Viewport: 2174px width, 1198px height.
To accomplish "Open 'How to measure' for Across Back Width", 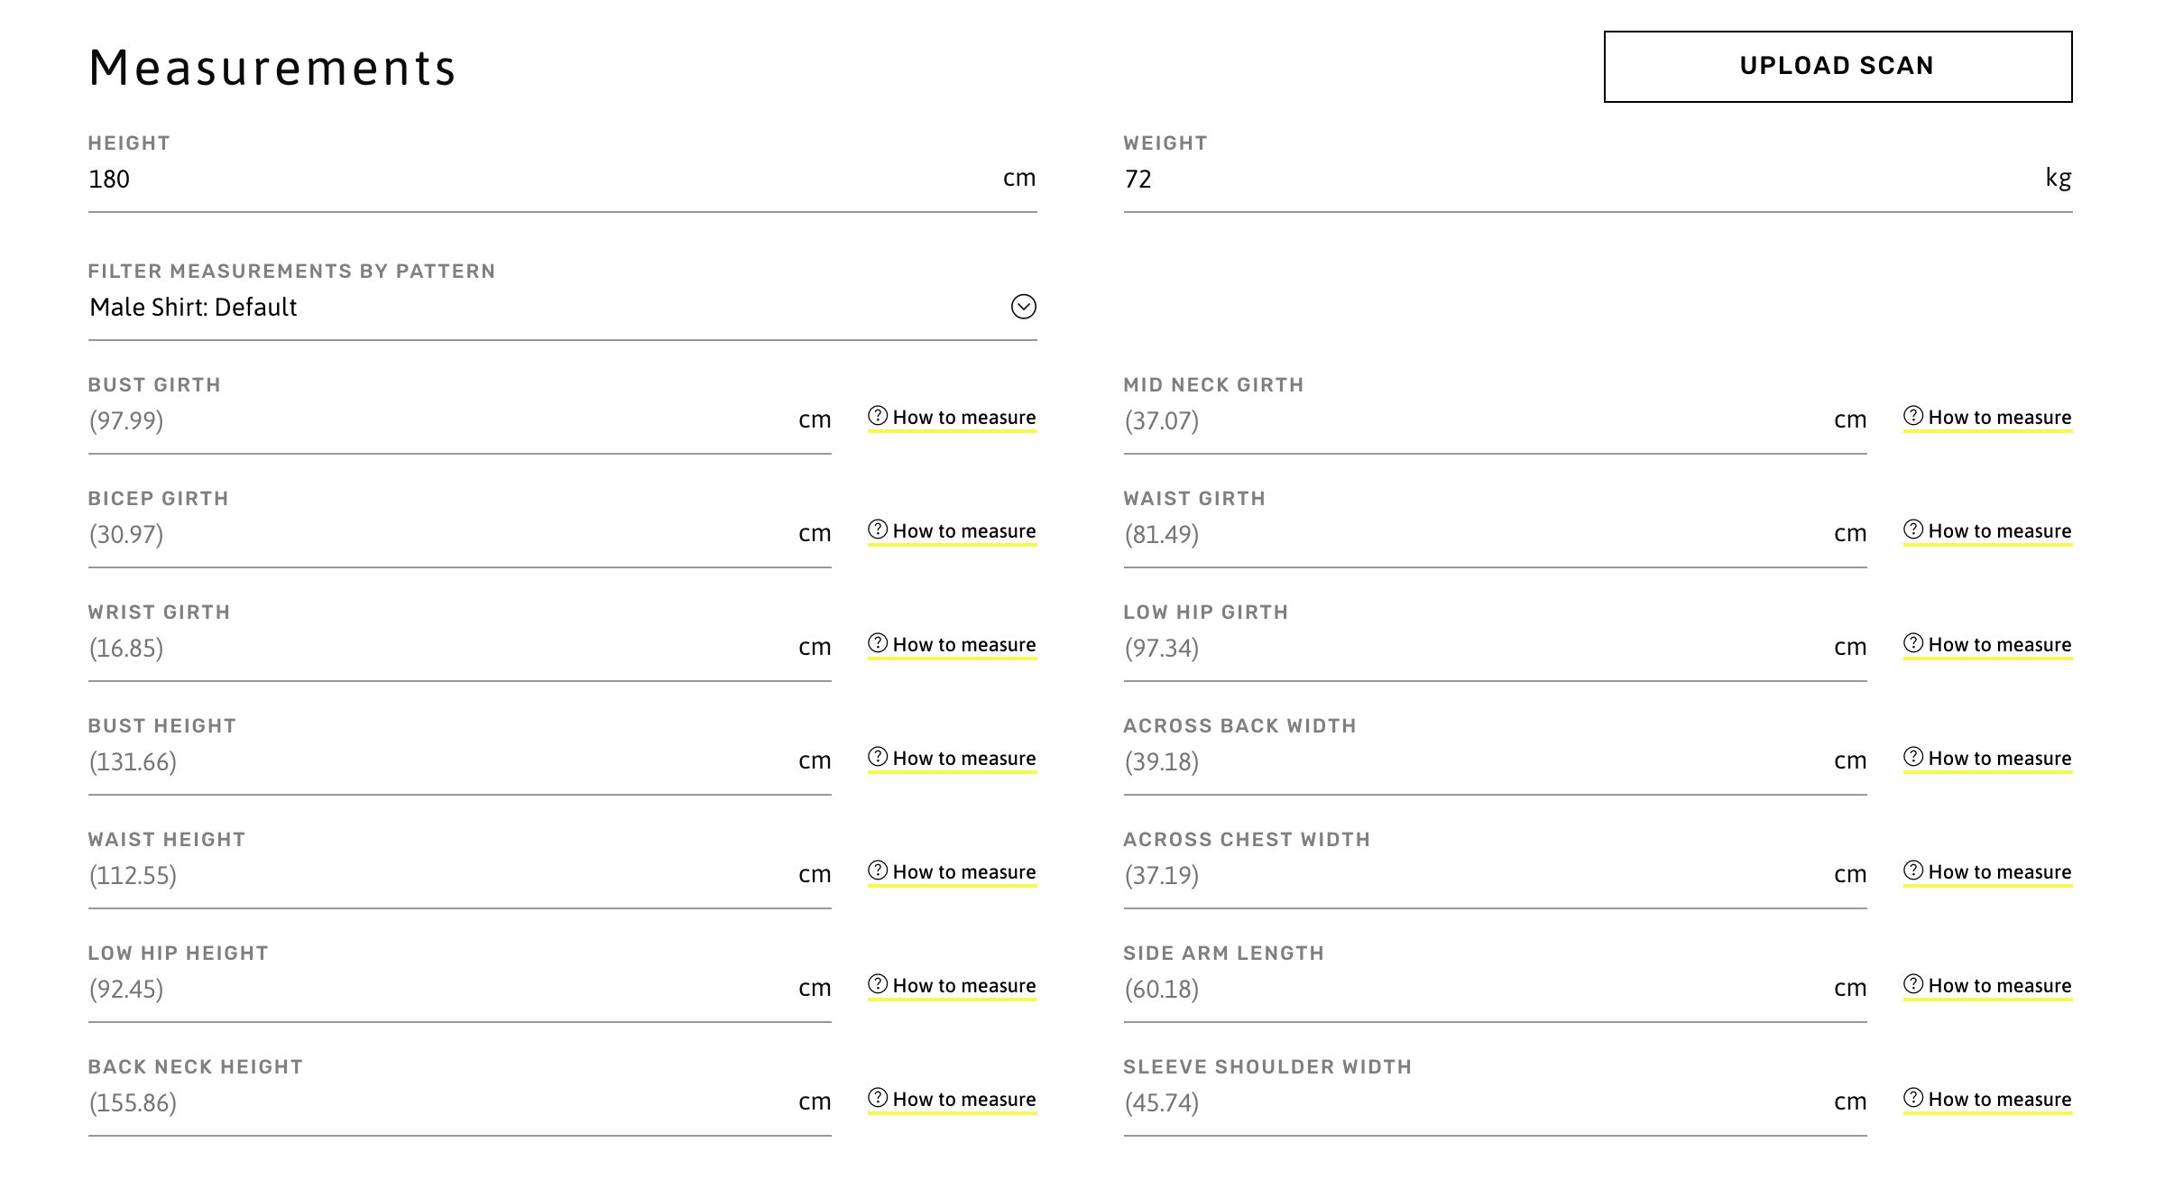I will (x=1990, y=759).
